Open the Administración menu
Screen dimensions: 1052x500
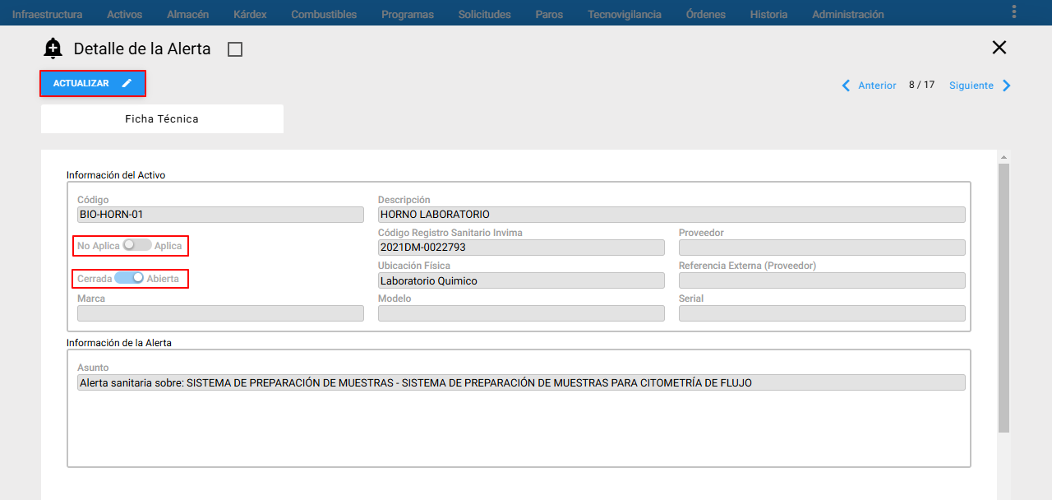848,14
